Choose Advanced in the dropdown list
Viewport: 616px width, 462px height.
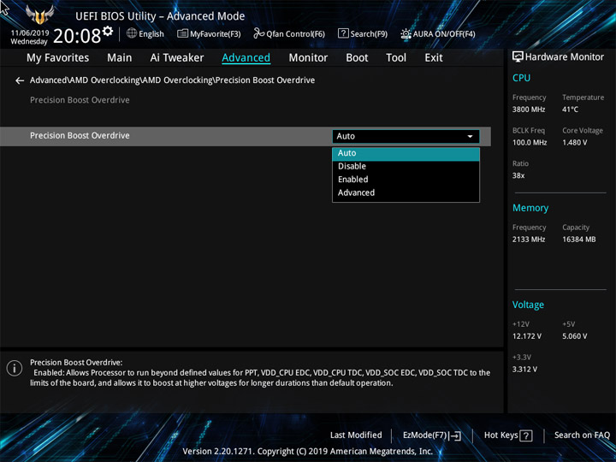(x=406, y=192)
